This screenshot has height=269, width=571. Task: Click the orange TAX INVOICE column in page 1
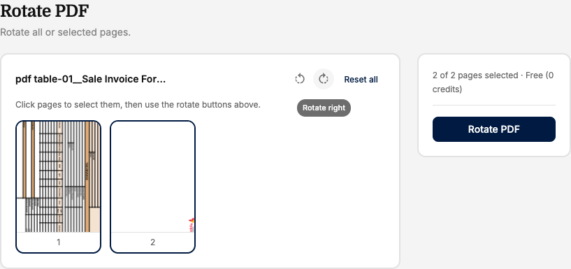(x=87, y=177)
